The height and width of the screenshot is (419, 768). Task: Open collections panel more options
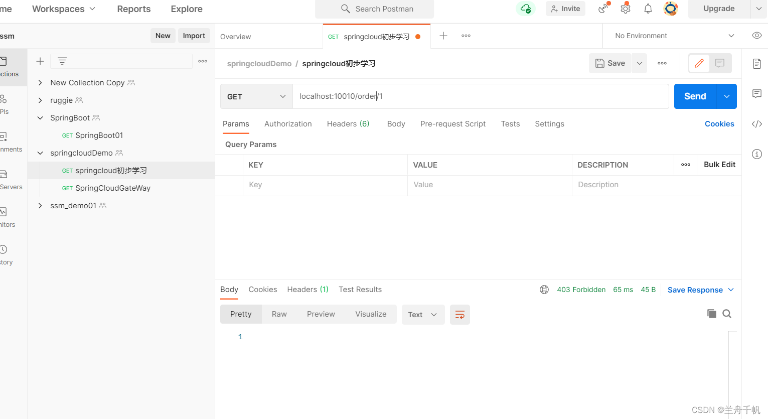click(x=203, y=61)
